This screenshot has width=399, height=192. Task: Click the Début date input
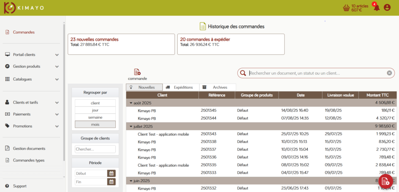(91, 173)
